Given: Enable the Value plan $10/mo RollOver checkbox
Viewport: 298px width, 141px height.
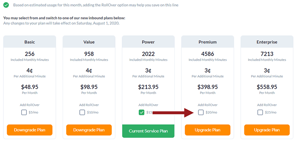Looking at the screenshot, I should 82,112.
